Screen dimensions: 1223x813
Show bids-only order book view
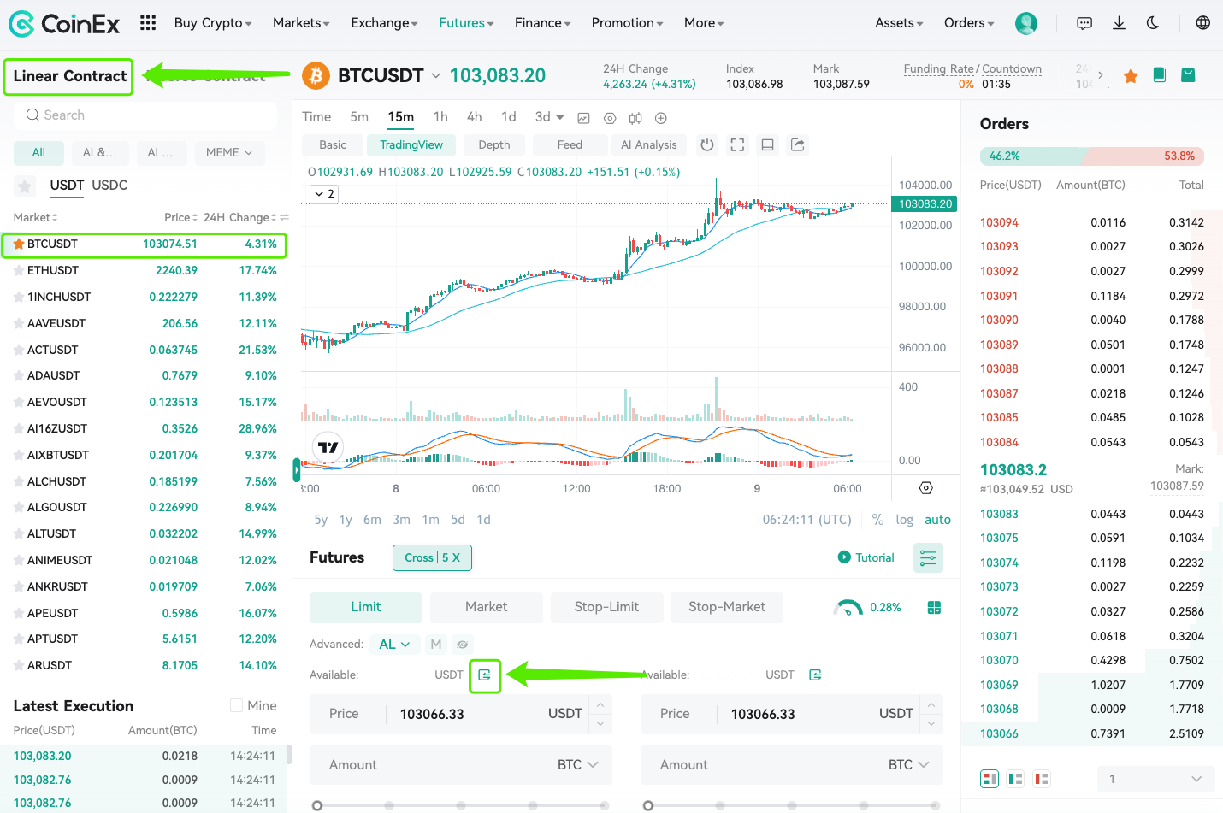coord(1016,779)
